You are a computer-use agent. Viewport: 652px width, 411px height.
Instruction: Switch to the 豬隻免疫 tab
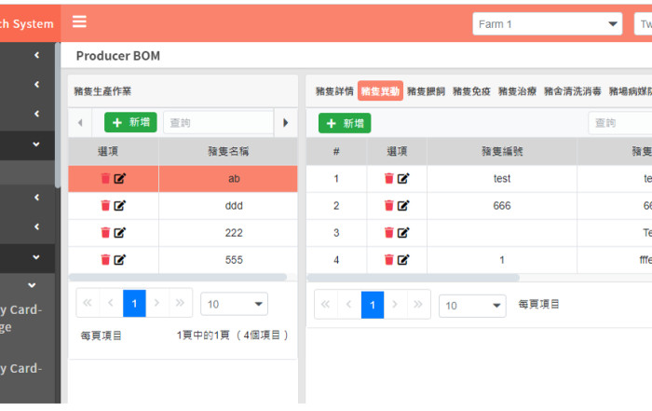tap(471, 91)
